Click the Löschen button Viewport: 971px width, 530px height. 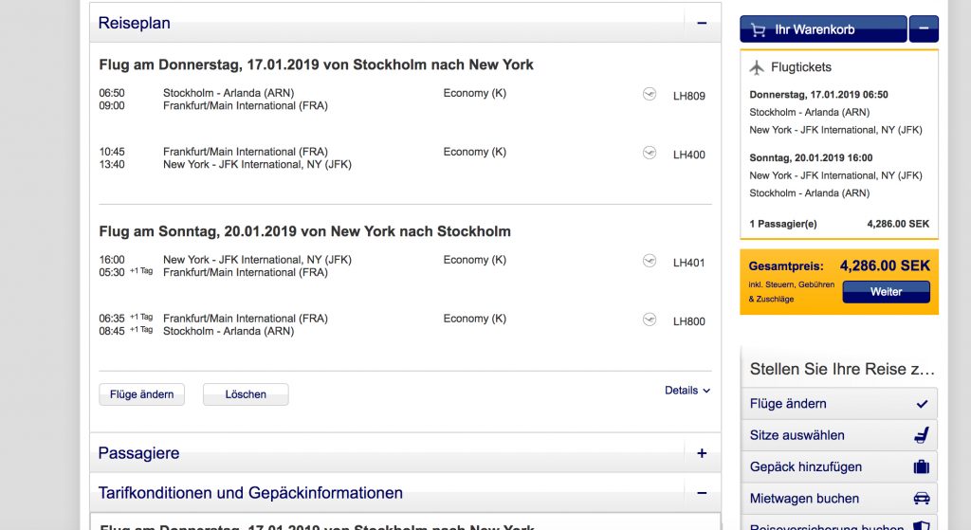point(246,394)
